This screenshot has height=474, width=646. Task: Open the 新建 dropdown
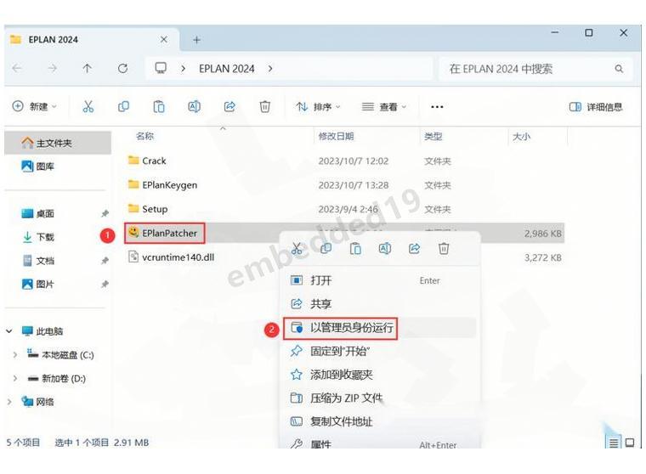[35, 107]
